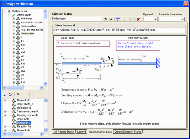The image size is (190, 139).
Task: Click the node icon next to C1
Action: click(18, 49)
